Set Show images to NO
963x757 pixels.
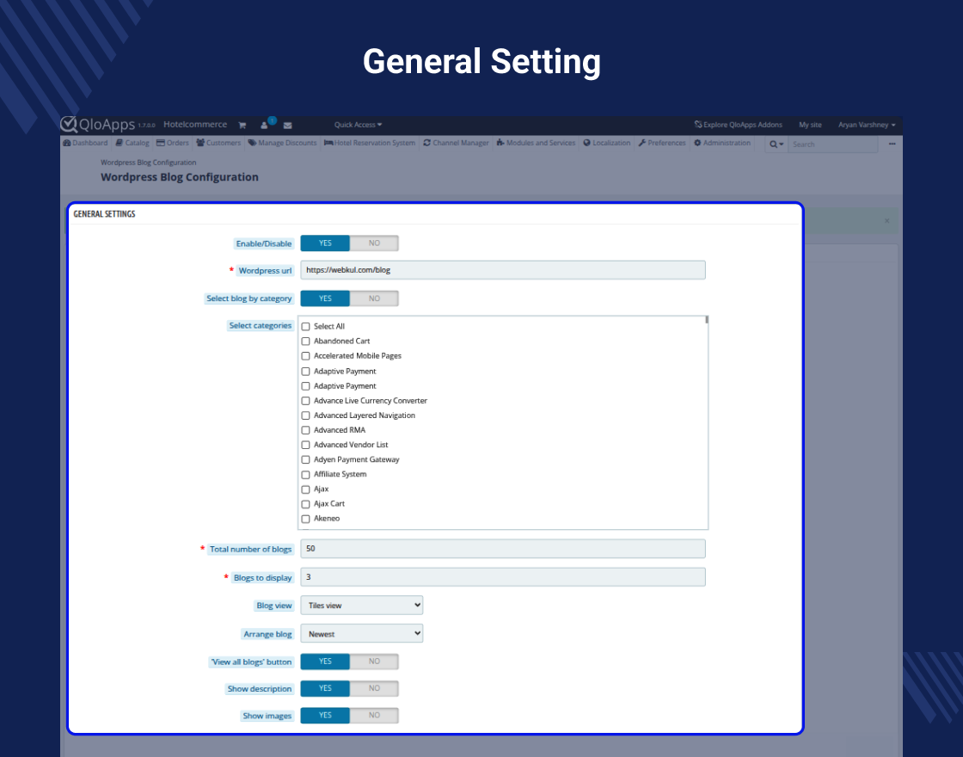374,716
